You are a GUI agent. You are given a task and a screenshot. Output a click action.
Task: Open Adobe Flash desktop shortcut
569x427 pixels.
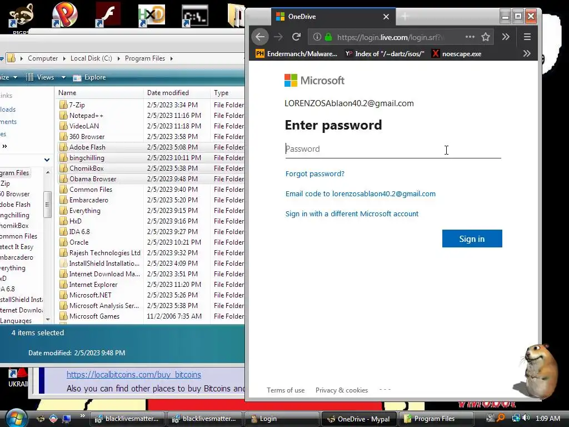[108, 15]
